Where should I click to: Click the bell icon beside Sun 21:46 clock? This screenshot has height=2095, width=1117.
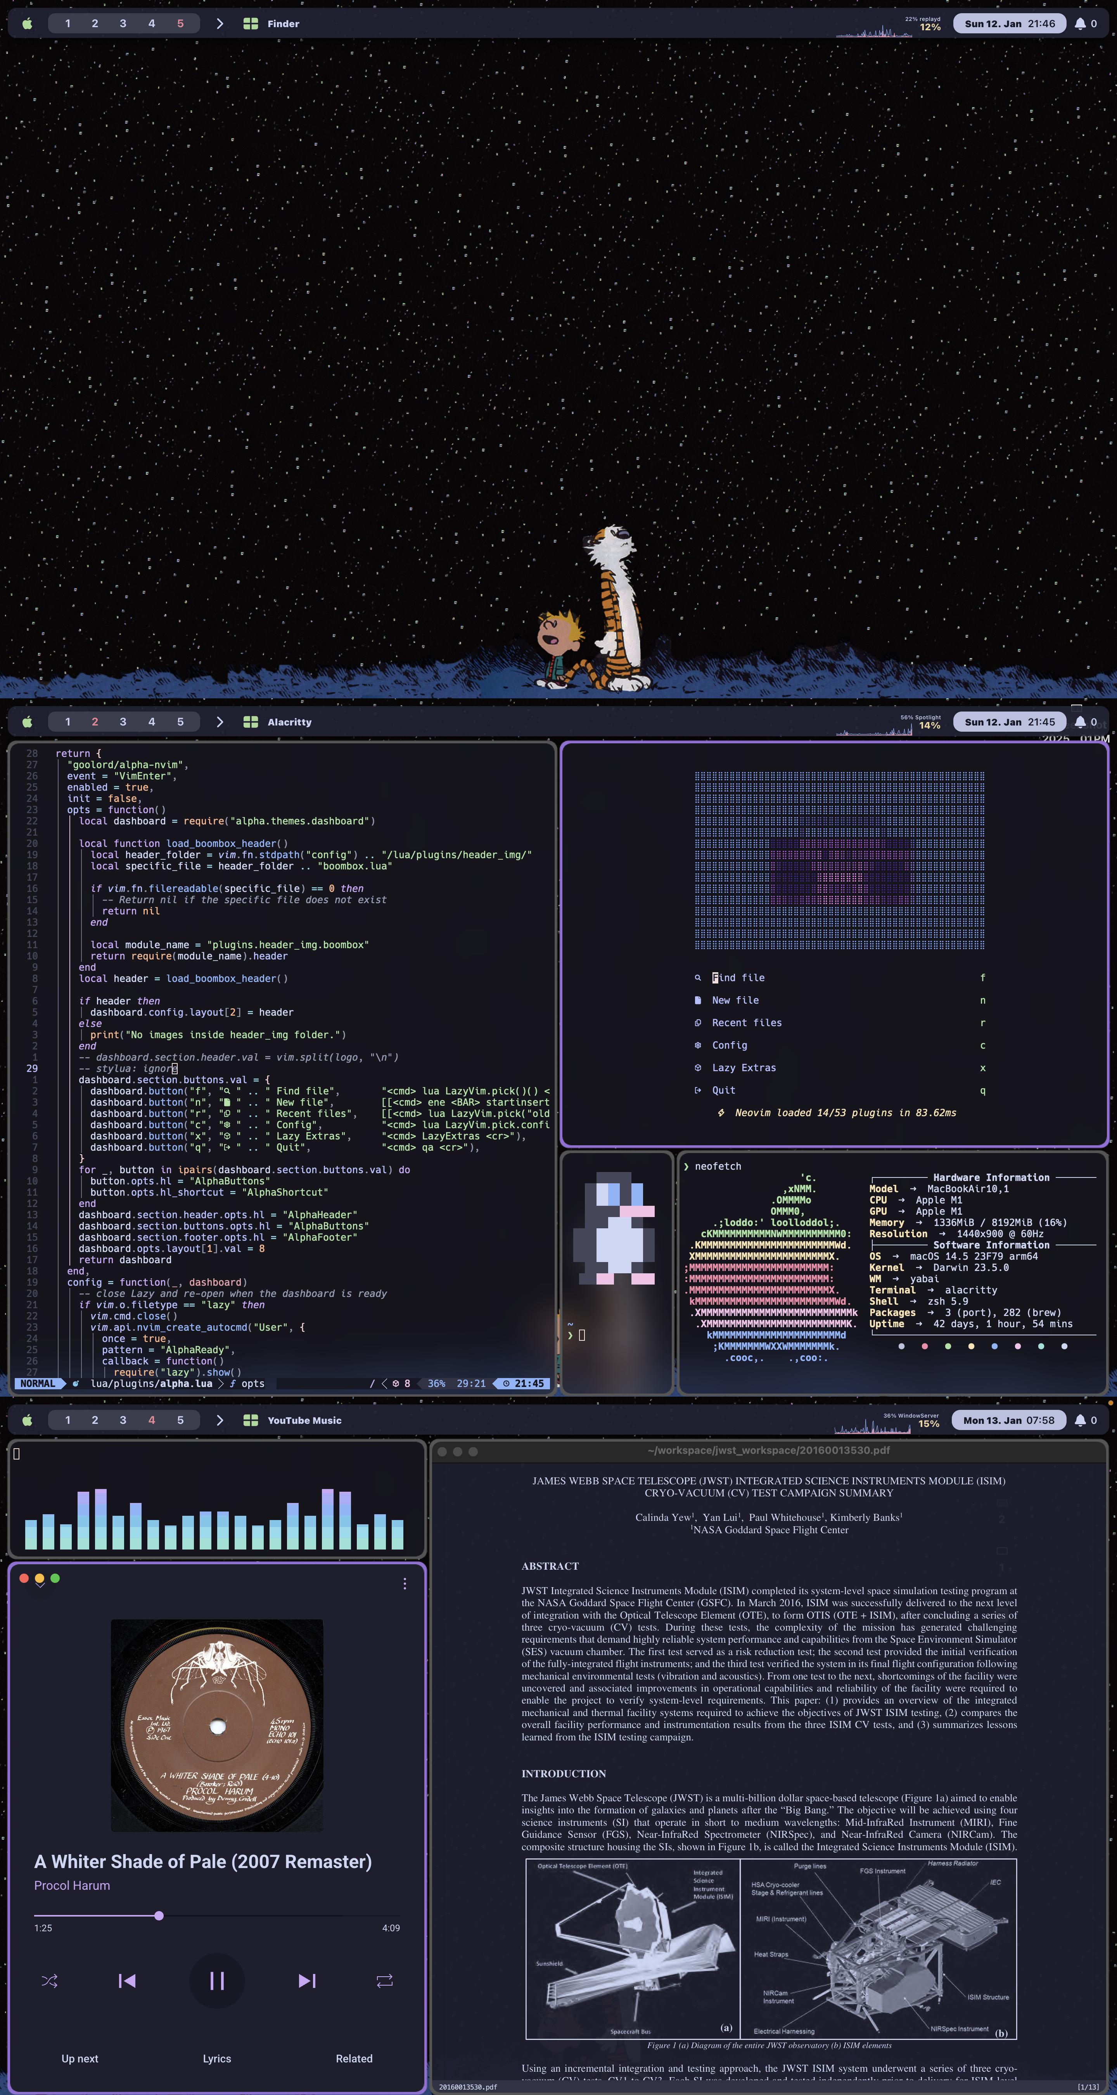click(1080, 24)
